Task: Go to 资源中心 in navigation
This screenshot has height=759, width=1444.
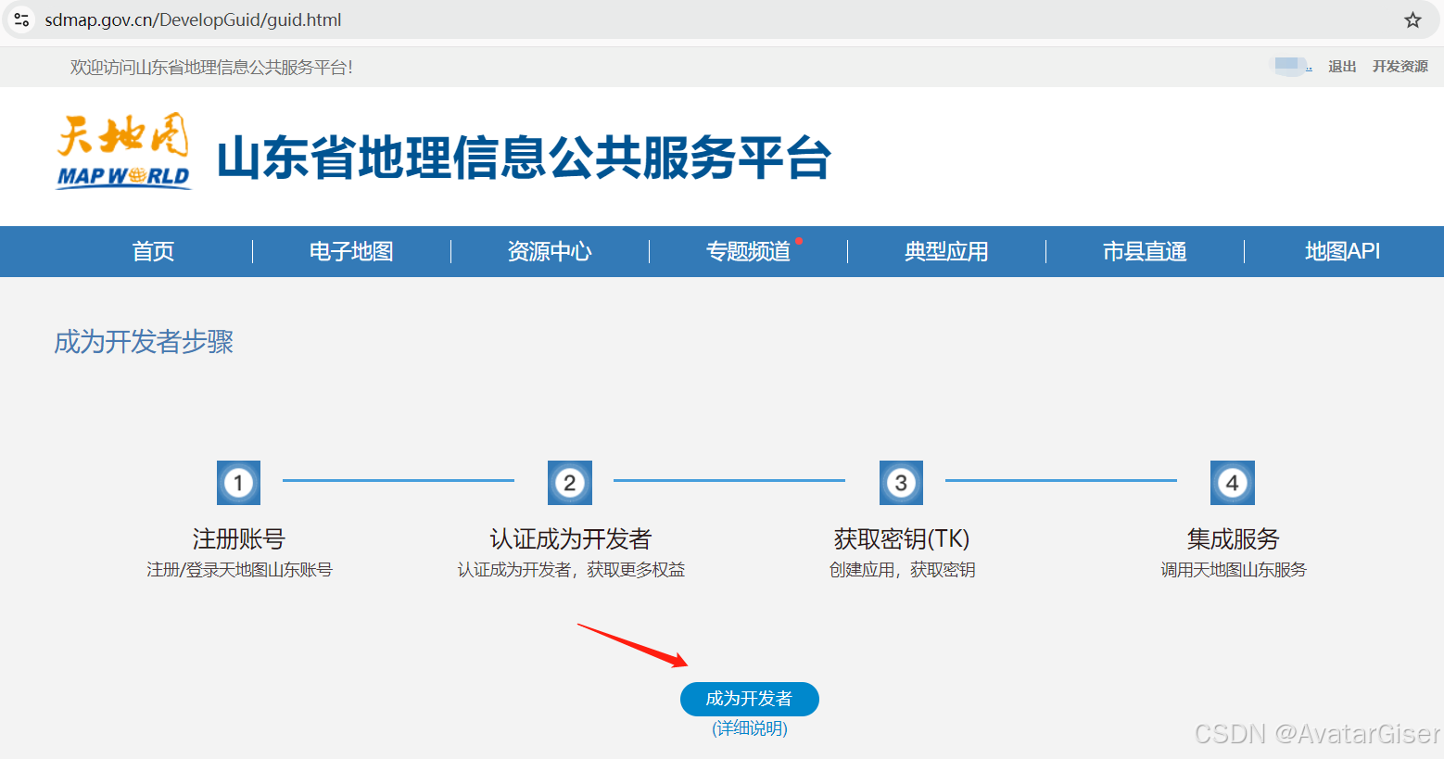Action: 550,251
